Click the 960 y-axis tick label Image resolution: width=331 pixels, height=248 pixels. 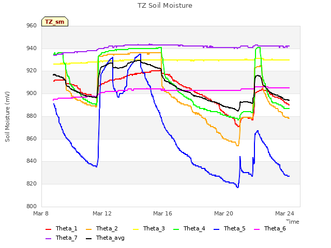click(32, 26)
